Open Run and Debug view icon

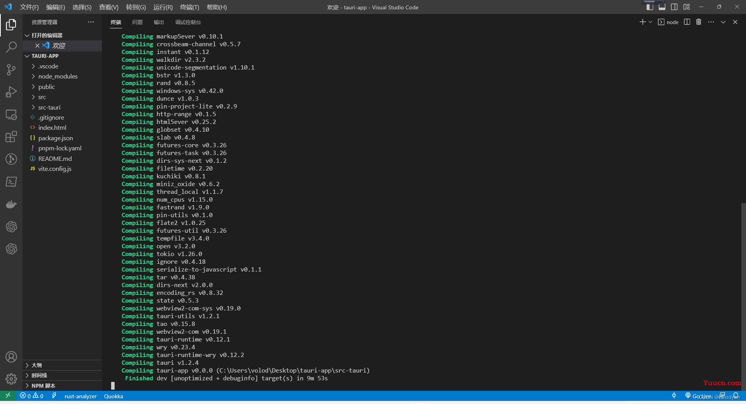11,92
